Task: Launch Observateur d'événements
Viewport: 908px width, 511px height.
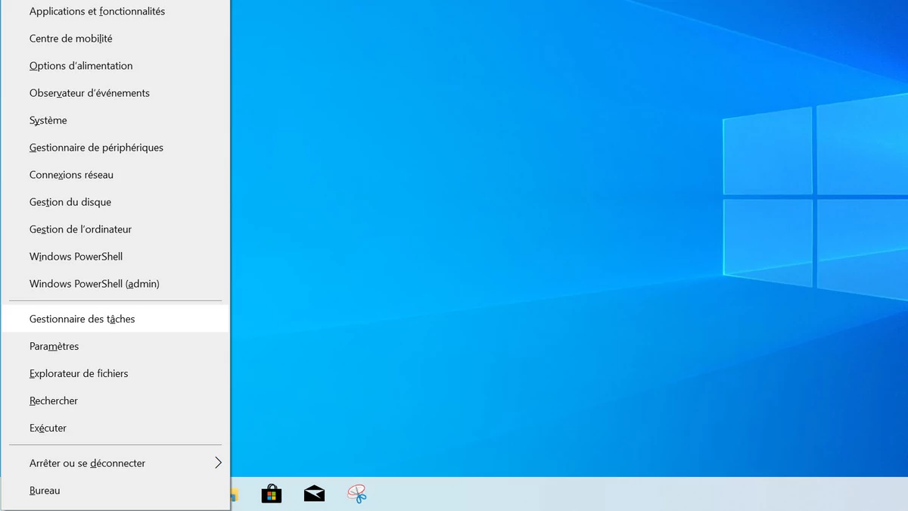Action: [x=89, y=93]
